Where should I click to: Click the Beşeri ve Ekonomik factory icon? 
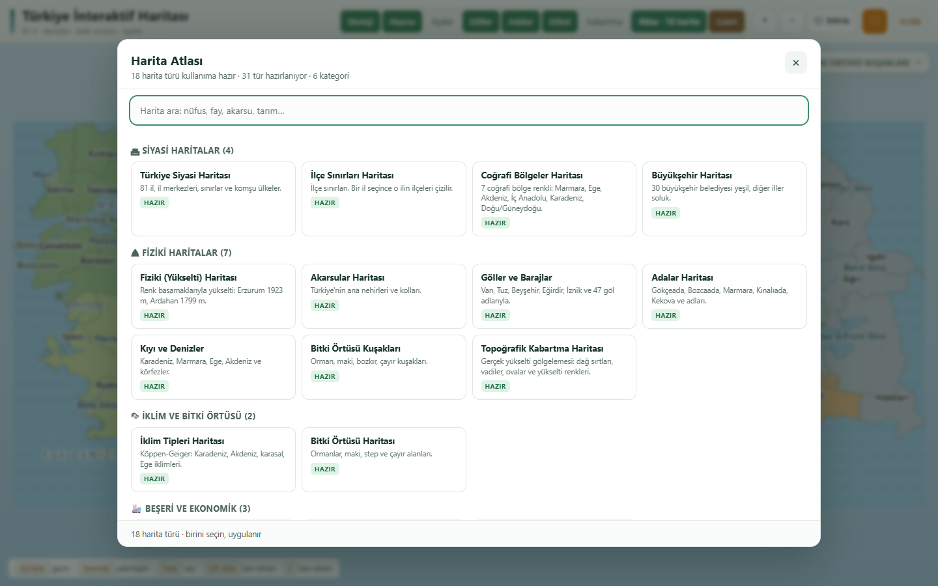(x=136, y=509)
